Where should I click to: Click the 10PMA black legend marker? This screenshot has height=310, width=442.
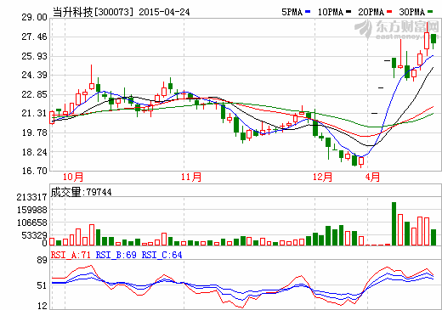tap(348, 12)
